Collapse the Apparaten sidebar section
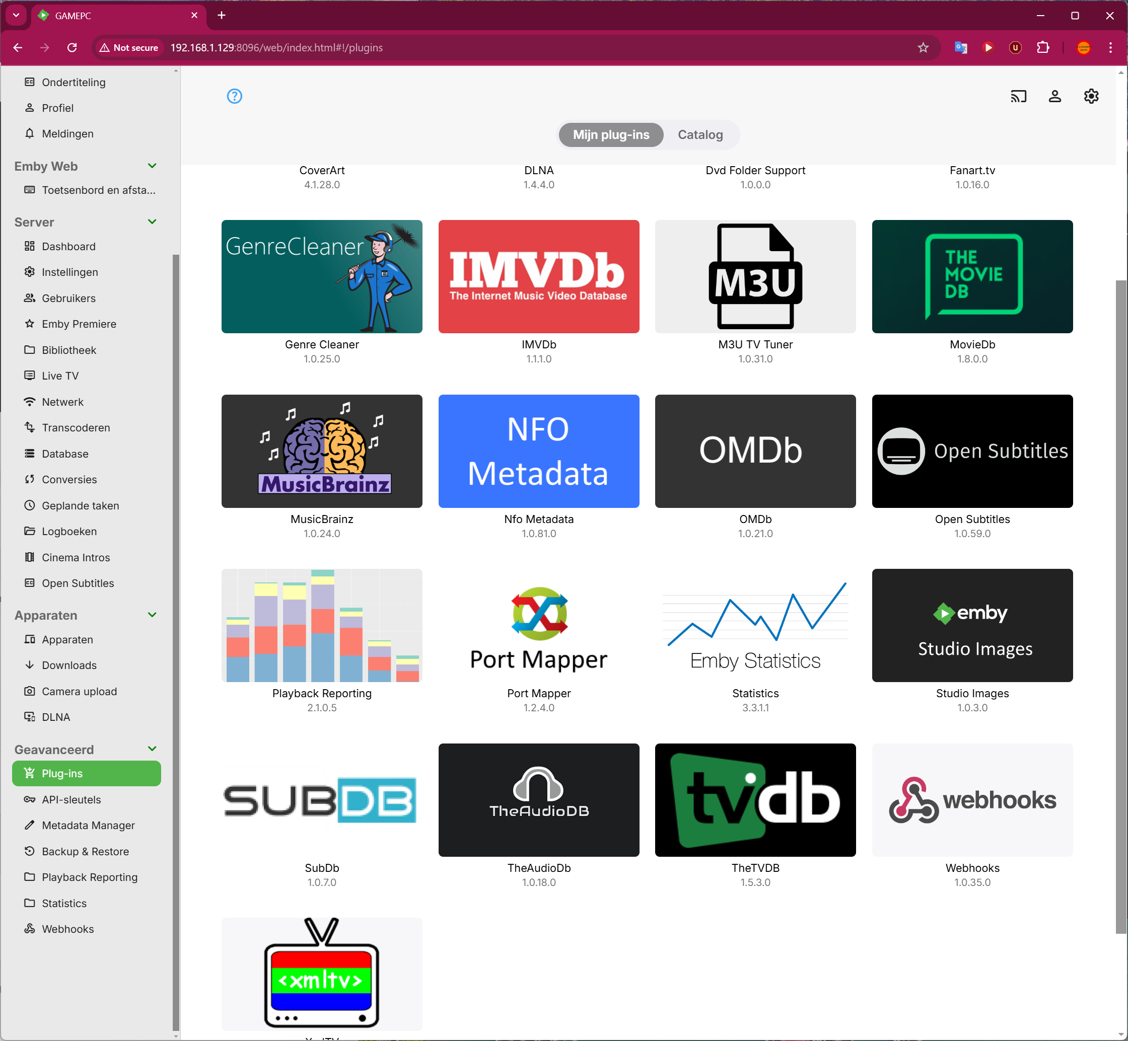The height and width of the screenshot is (1041, 1128). pos(152,615)
